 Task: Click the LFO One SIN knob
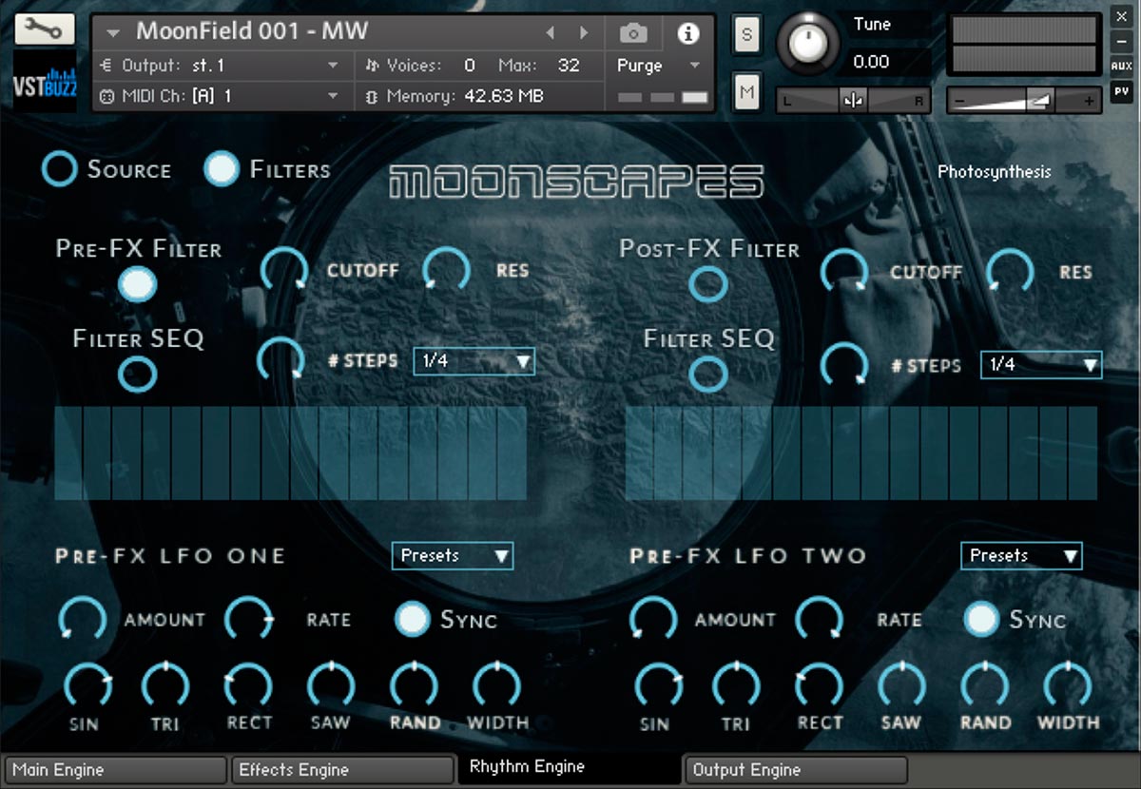[86, 686]
